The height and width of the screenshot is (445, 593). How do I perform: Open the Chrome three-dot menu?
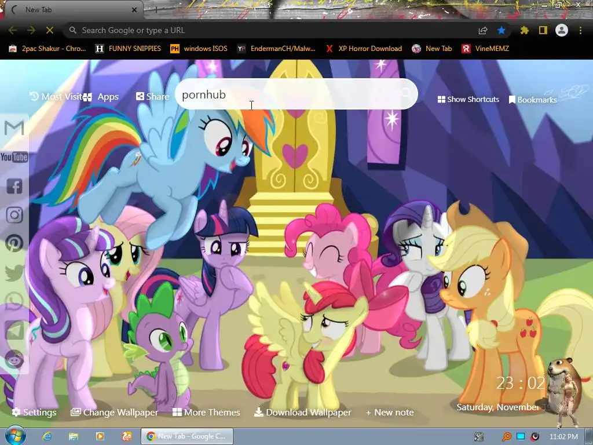pos(580,30)
